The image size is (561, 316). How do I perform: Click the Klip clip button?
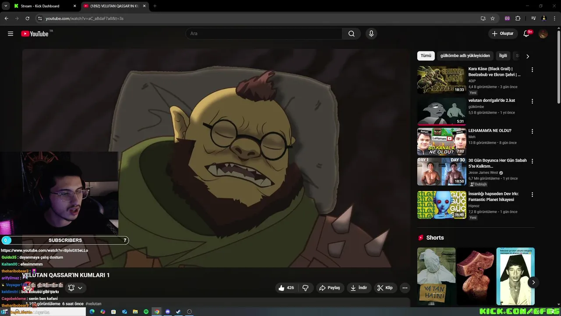click(385, 288)
